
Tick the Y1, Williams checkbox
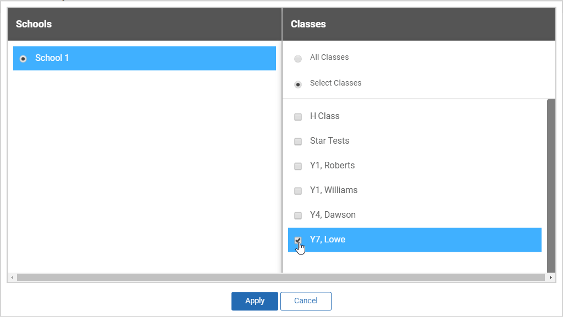tap(298, 191)
